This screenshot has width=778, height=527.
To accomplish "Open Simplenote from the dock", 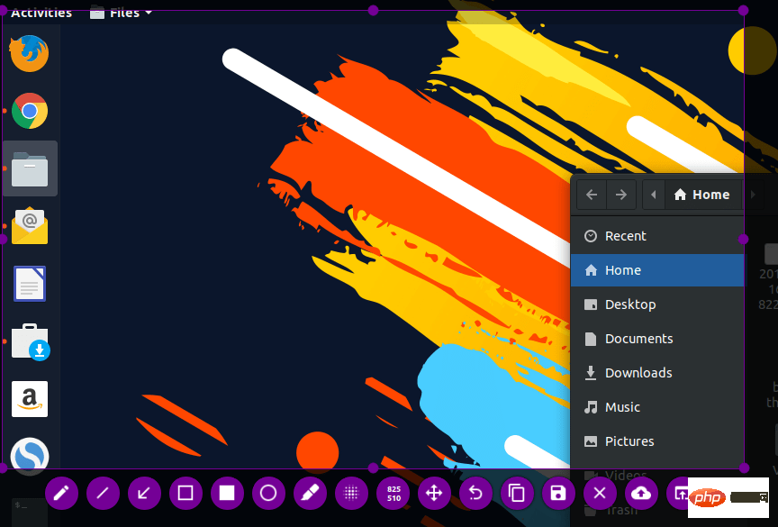I will pyautogui.click(x=30, y=455).
